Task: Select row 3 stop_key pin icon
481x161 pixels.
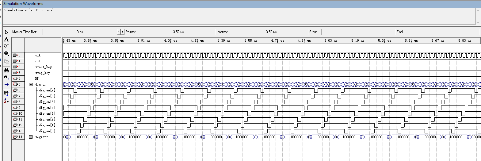Action: pos(15,73)
